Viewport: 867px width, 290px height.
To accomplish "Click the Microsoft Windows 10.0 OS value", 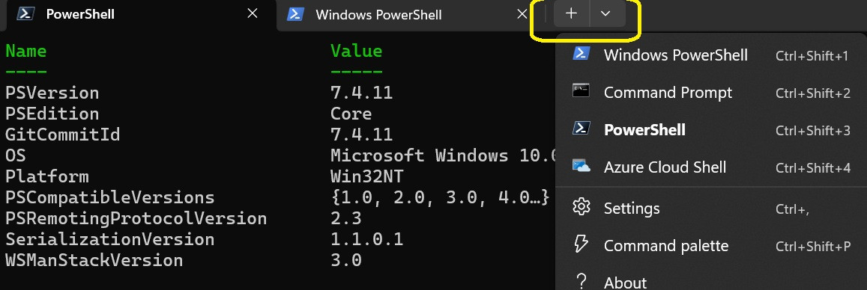I will [443, 155].
